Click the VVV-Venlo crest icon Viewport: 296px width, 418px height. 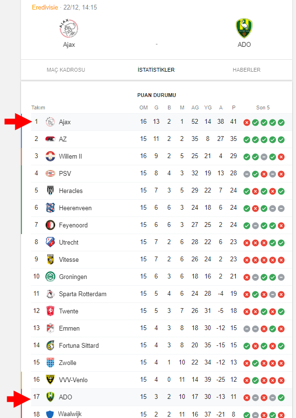[x=50, y=380]
